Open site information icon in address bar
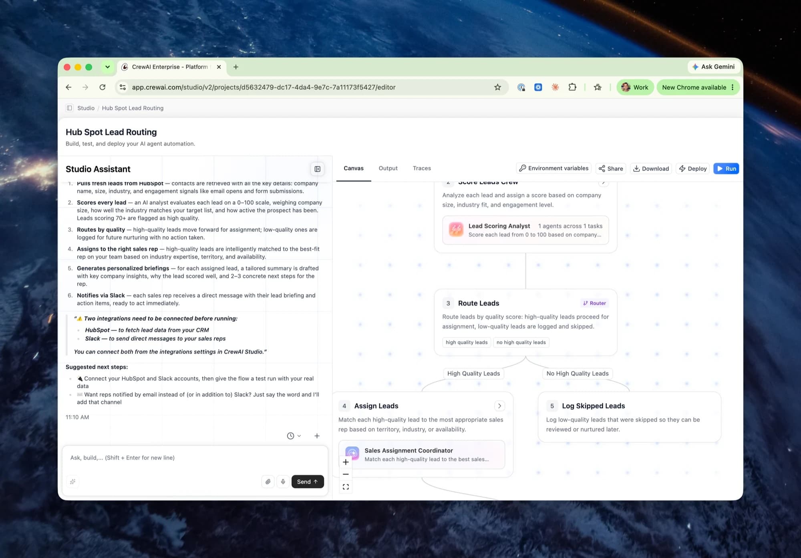 tap(123, 87)
